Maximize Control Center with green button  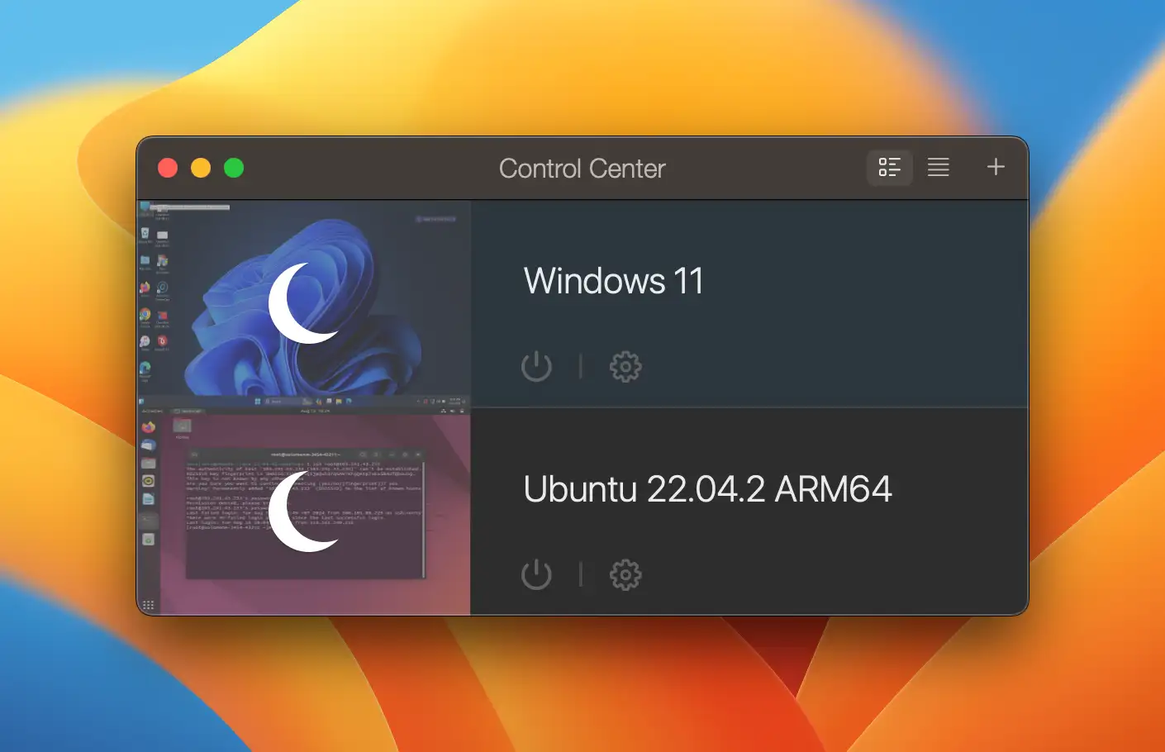[x=234, y=168]
